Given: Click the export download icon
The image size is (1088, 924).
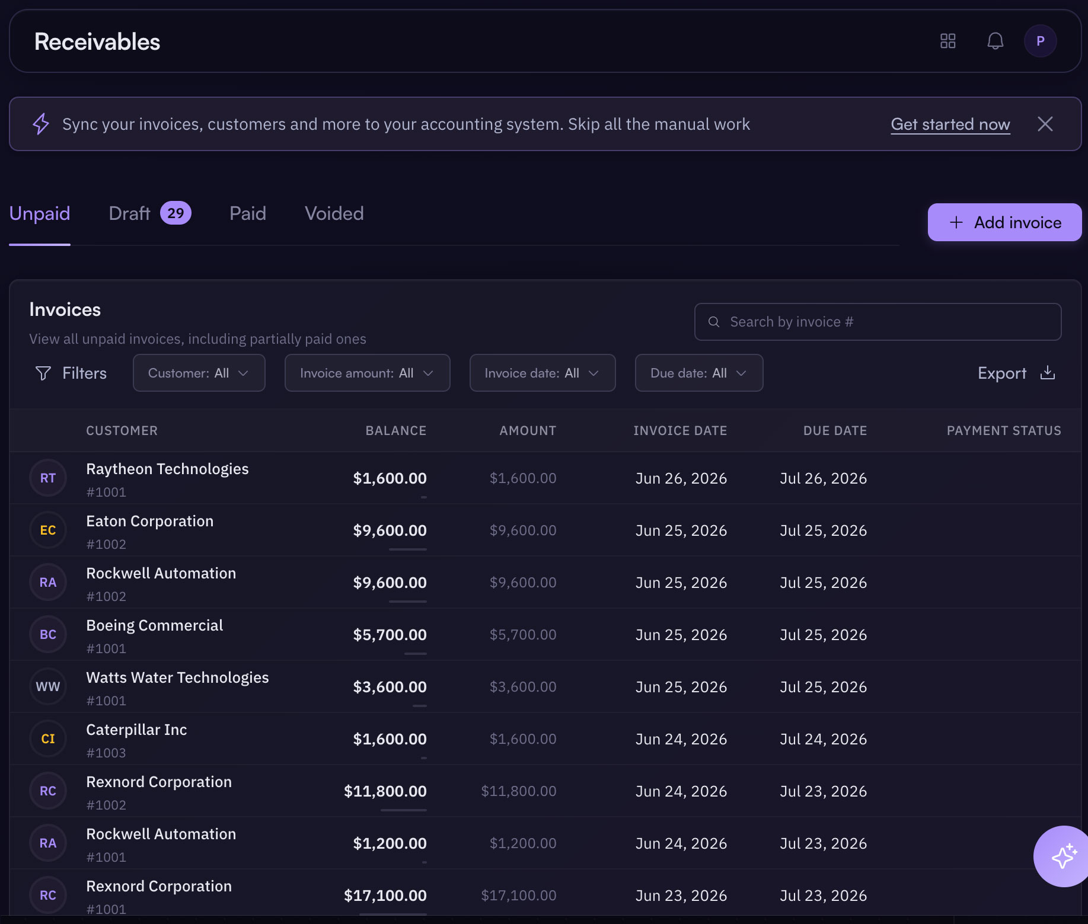Looking at the screenshot, I should tap(1048, 372).
